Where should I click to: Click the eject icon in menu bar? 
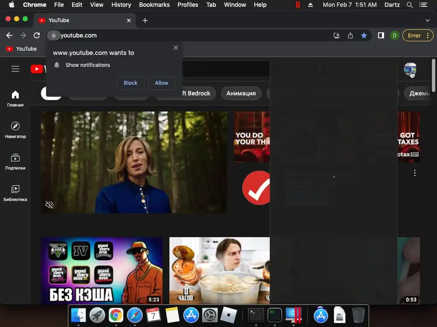[x=310, y=5]
